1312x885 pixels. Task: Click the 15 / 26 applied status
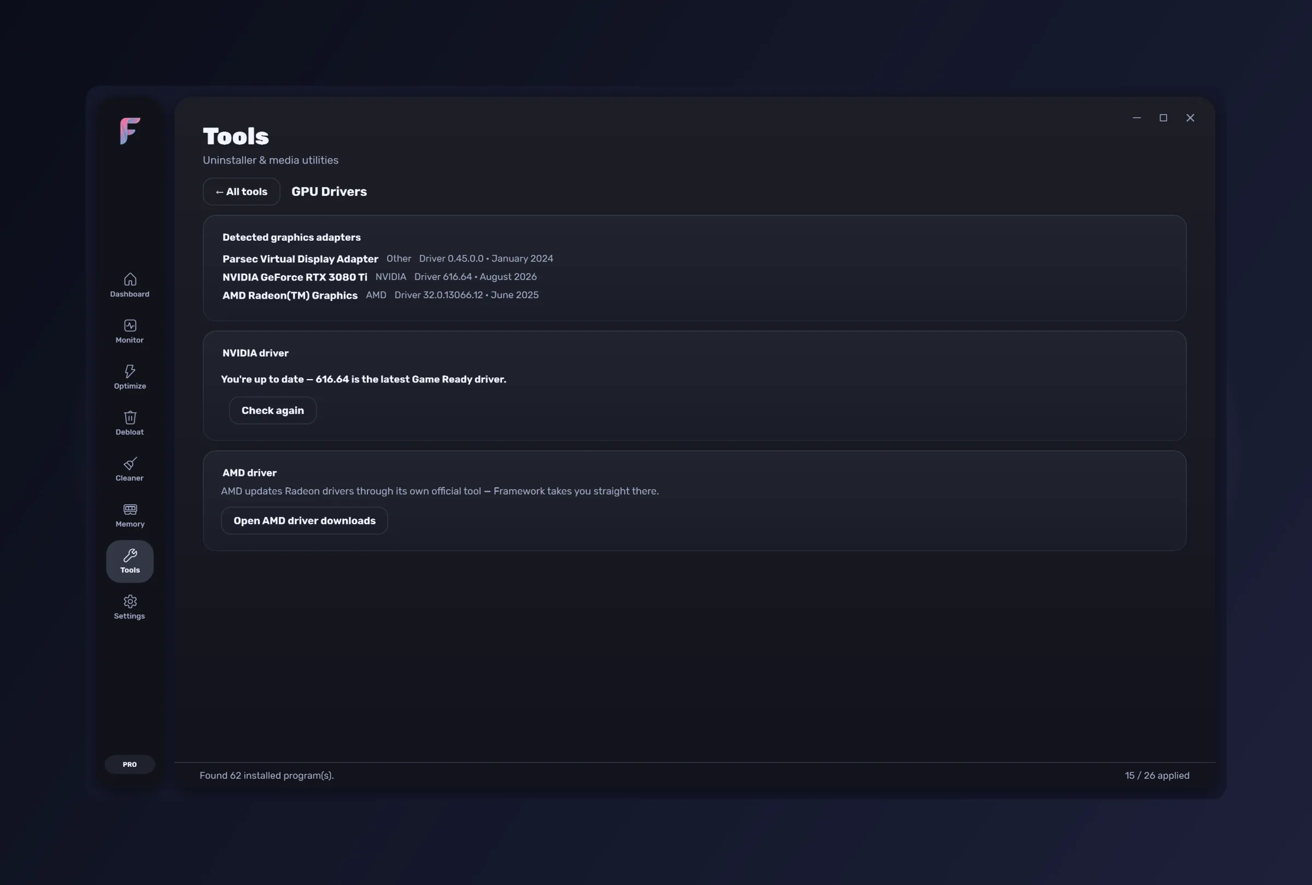pyautogui.click(x=1157, y=776)
